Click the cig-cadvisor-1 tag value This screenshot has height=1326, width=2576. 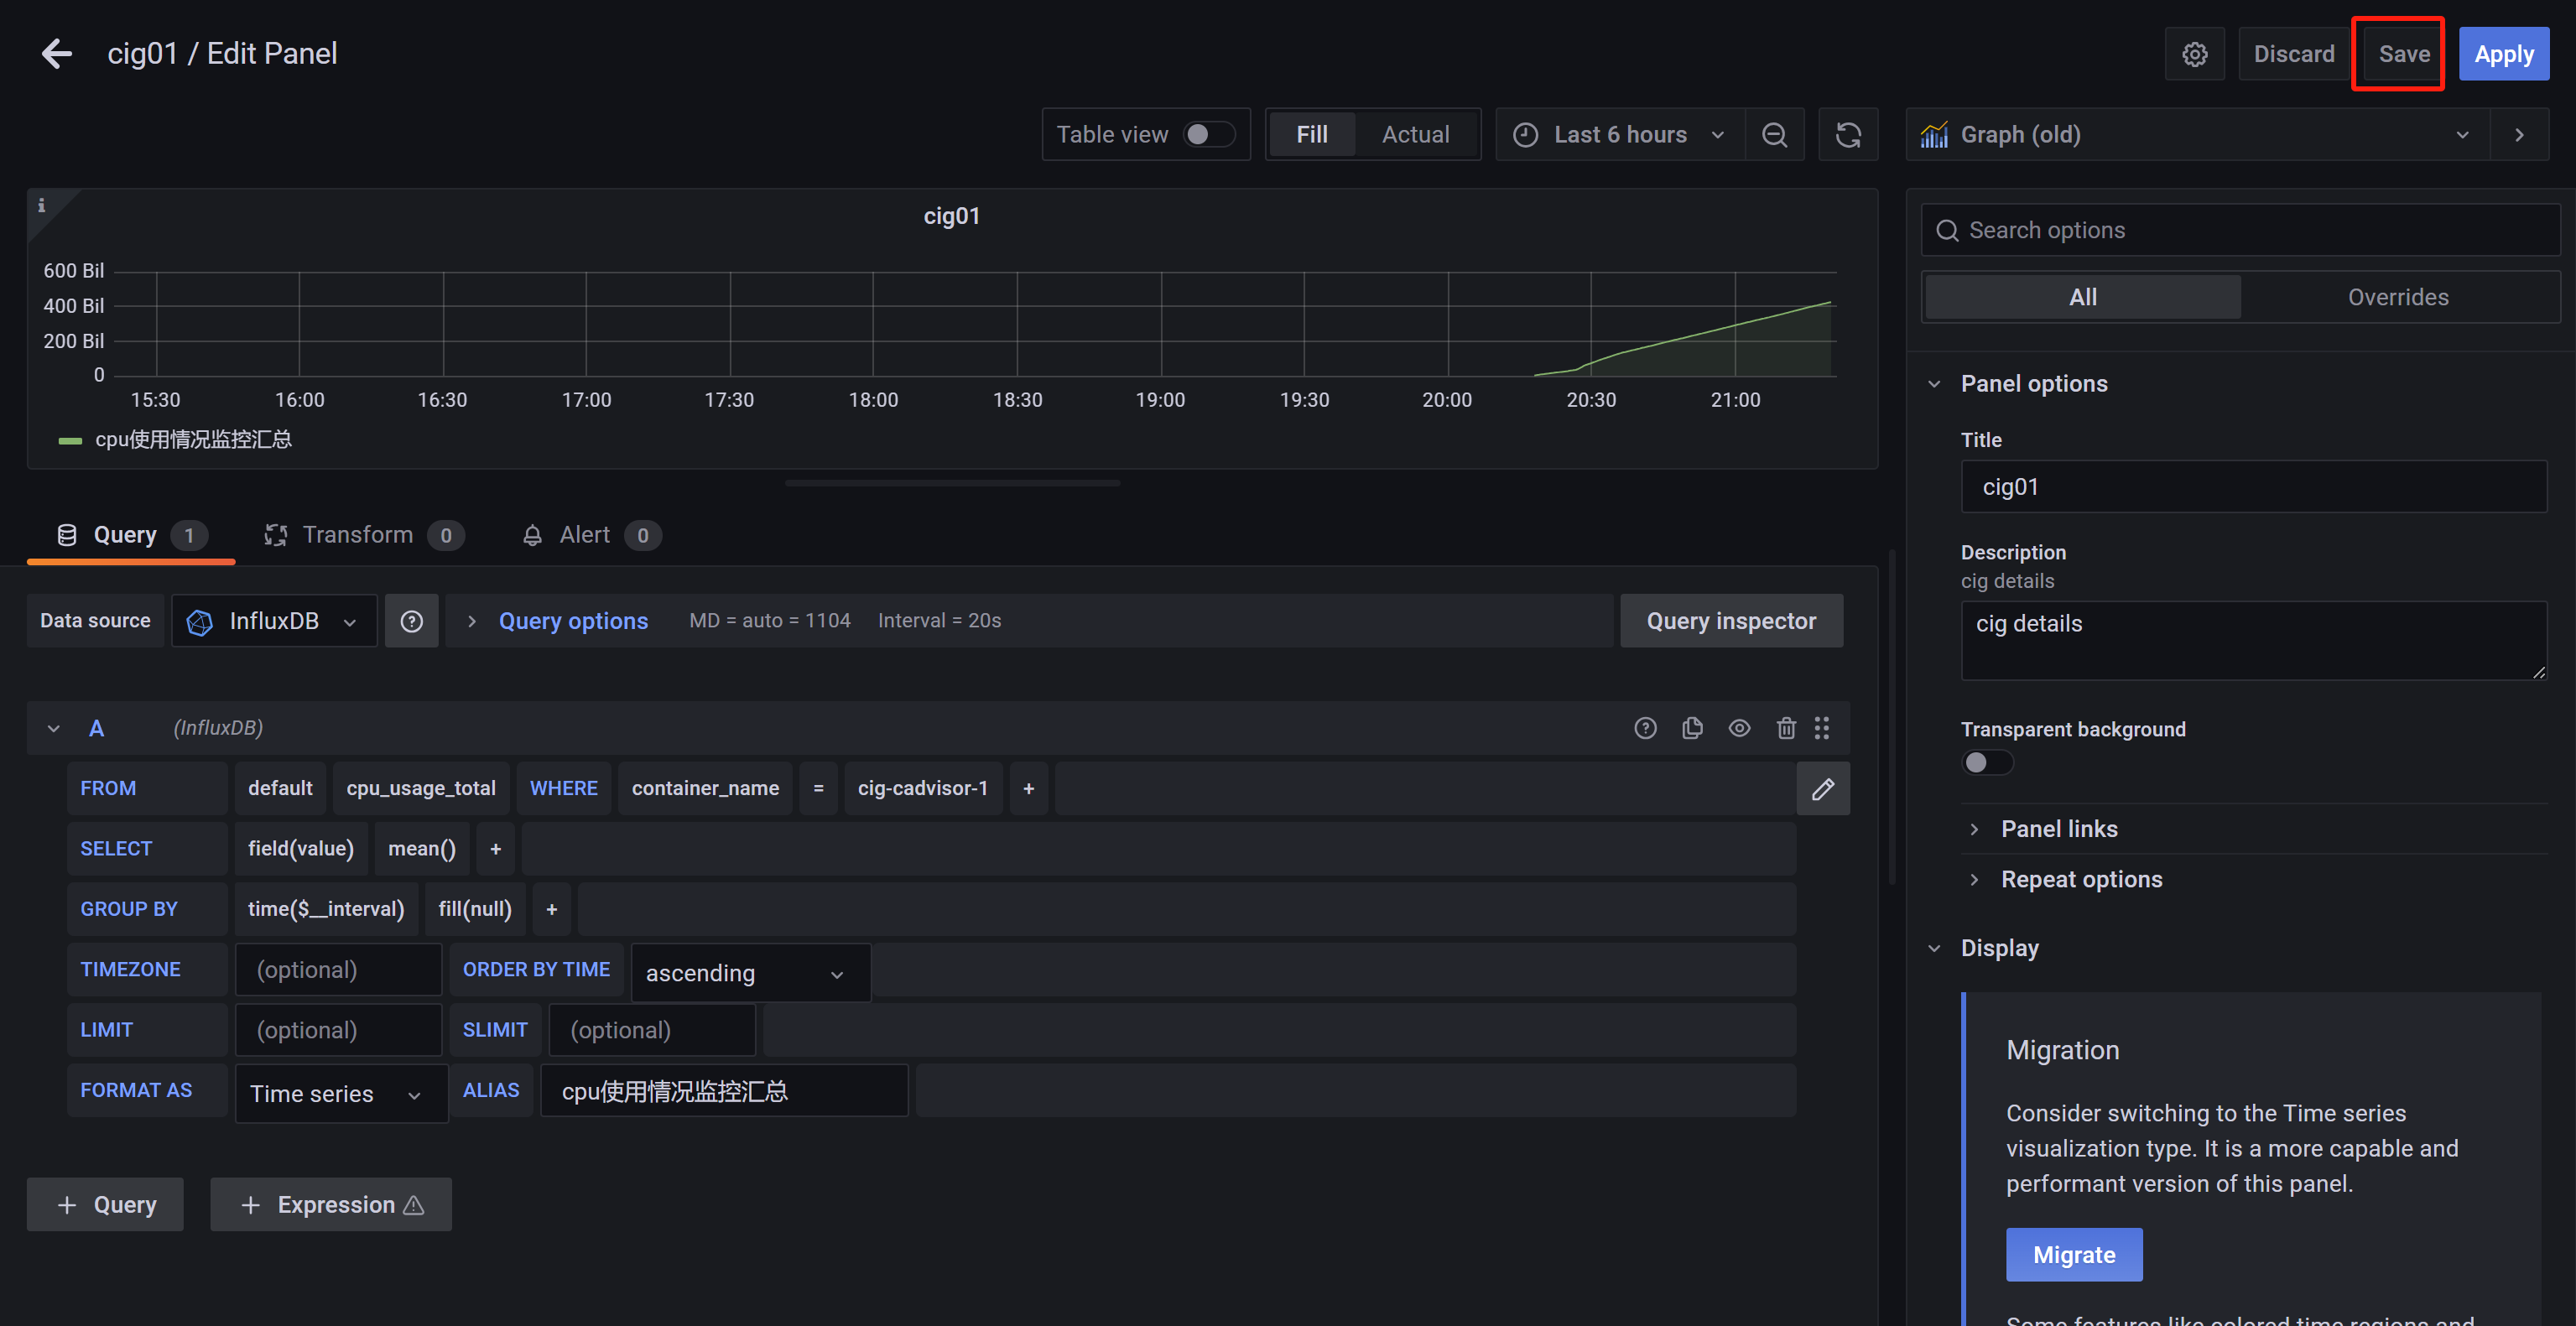[922, 789]
